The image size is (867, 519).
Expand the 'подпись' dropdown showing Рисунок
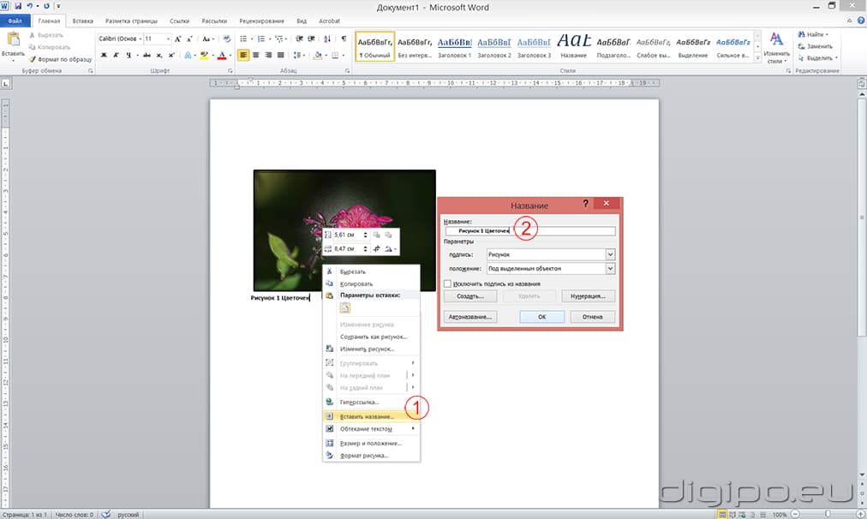(610, 254)
